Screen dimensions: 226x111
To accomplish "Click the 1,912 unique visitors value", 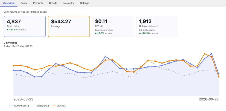I will 145,21.
